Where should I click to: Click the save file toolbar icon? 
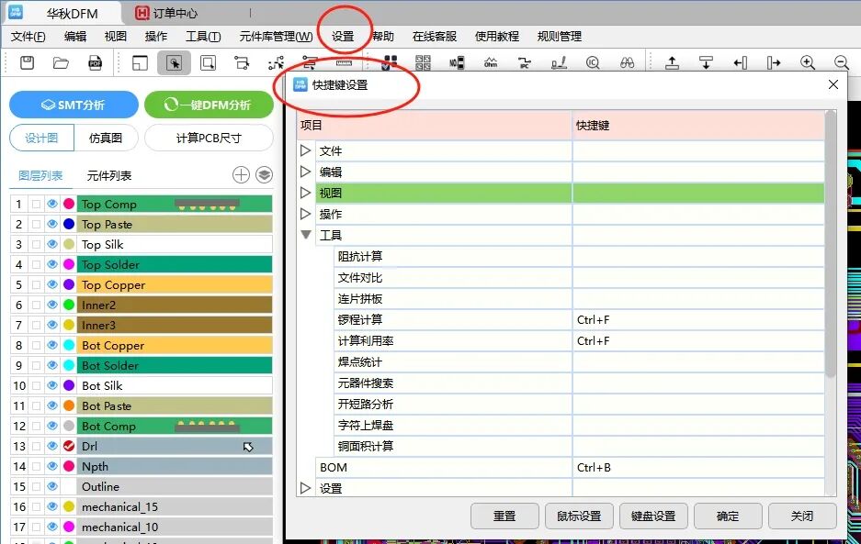(x=27, y=62)
